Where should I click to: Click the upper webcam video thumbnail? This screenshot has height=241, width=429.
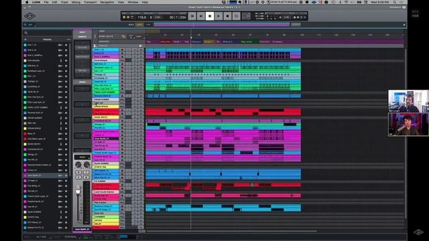click(408, 101)
